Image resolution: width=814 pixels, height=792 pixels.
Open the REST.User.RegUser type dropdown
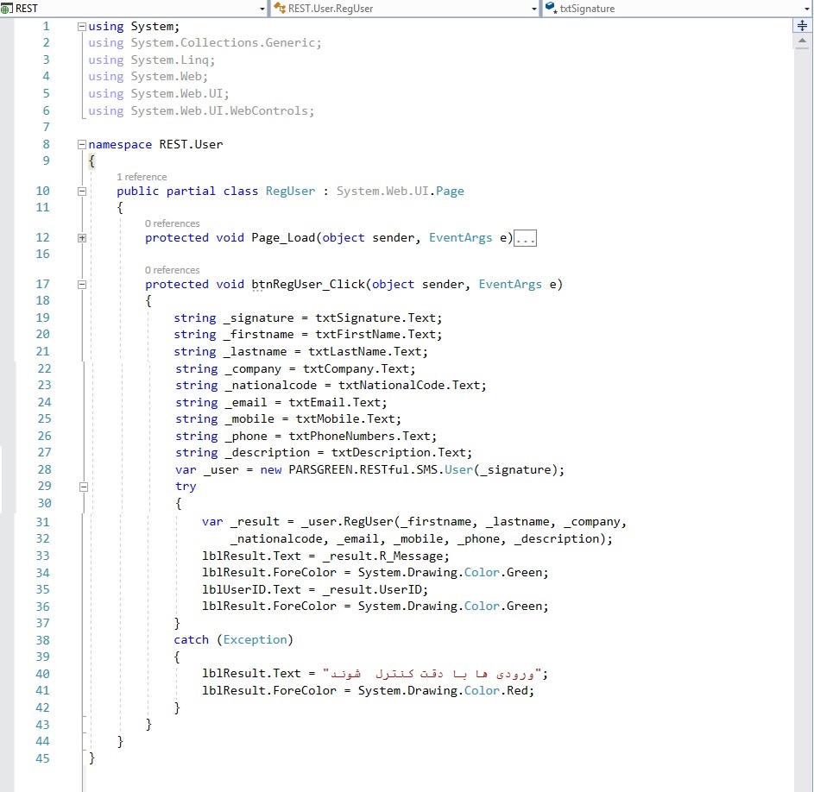click(533, 8)
